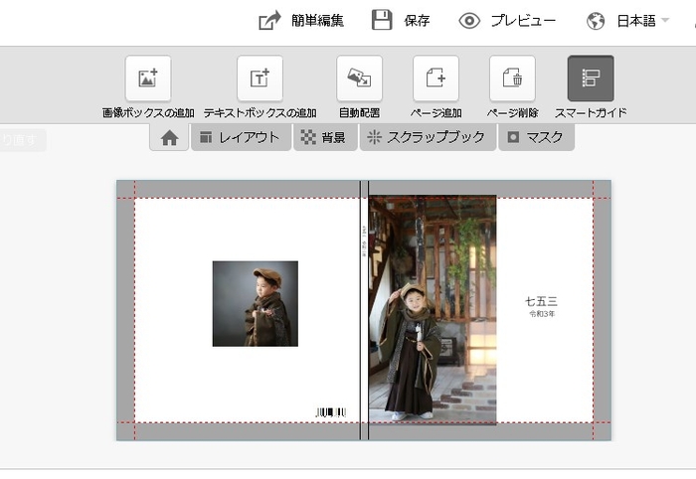
Task: Click the globe language icon
Action: (597, 21)
